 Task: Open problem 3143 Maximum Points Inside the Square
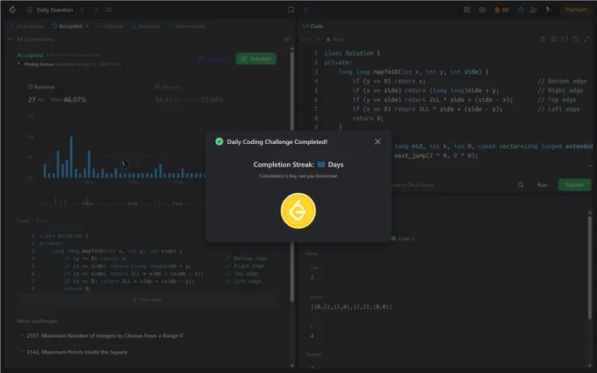pos(77,352)
